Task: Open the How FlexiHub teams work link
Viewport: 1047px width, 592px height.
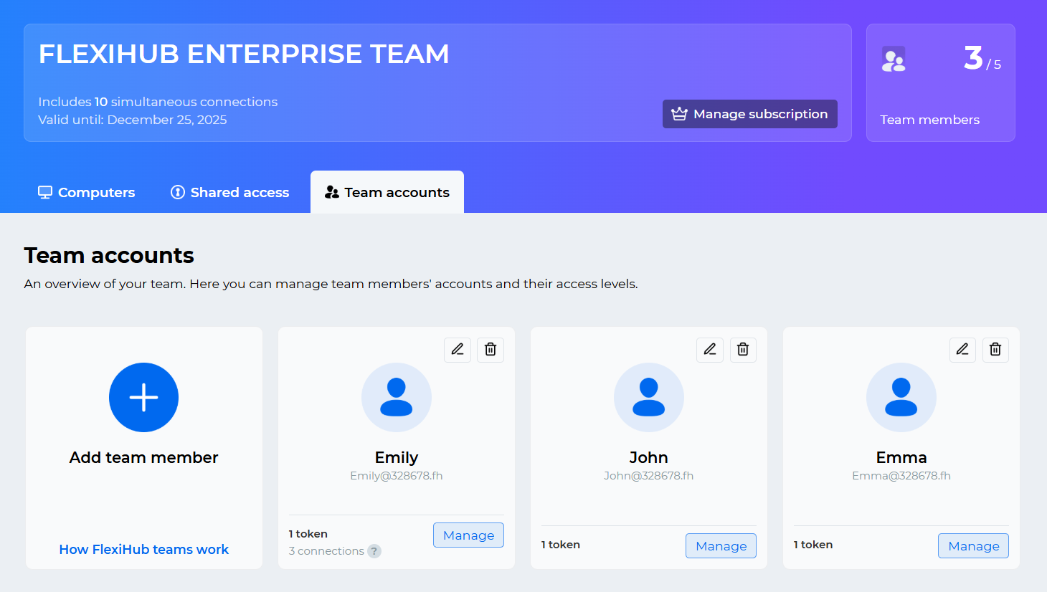Action: [143, 550]
